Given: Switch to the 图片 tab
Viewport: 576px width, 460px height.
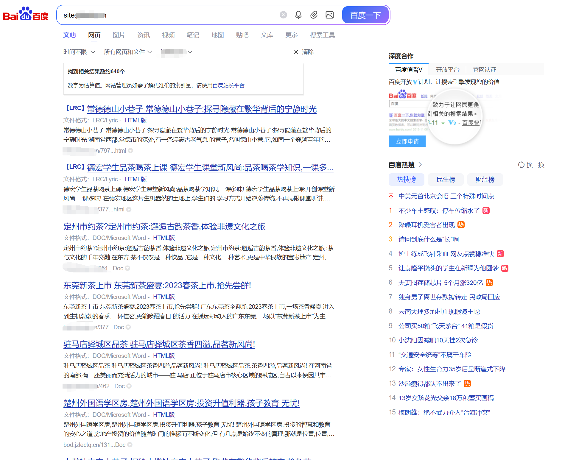Looking at the screenshot, I should coord(119,35).
